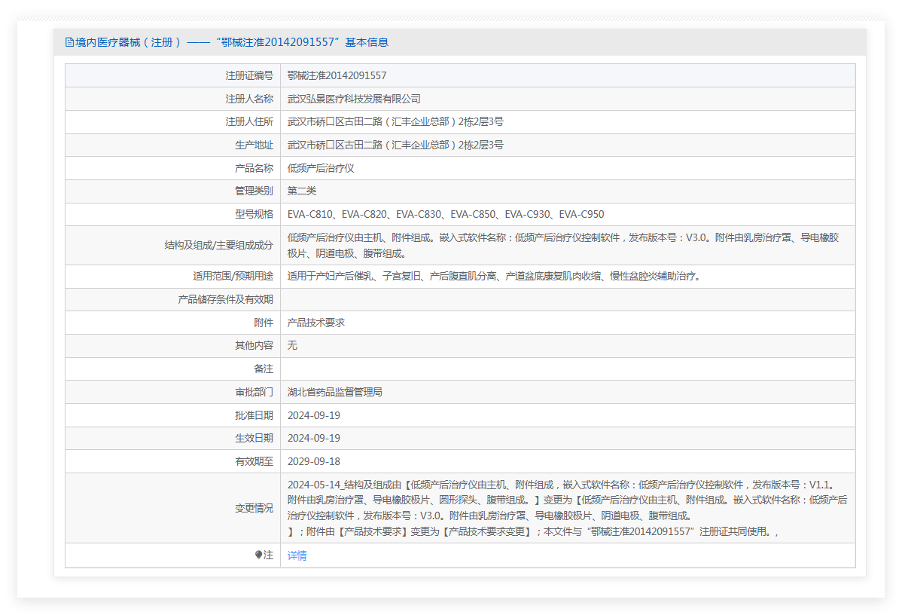The width and height of the screenshot is (902, 615).
Task: Click the 结构及组成/主要组成成分 label
Action: point(218,245)
